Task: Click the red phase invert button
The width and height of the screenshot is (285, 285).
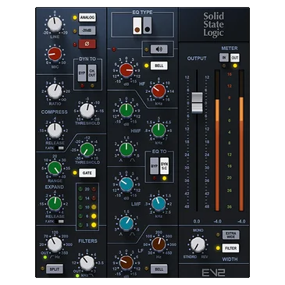Action: coord(87,45)
